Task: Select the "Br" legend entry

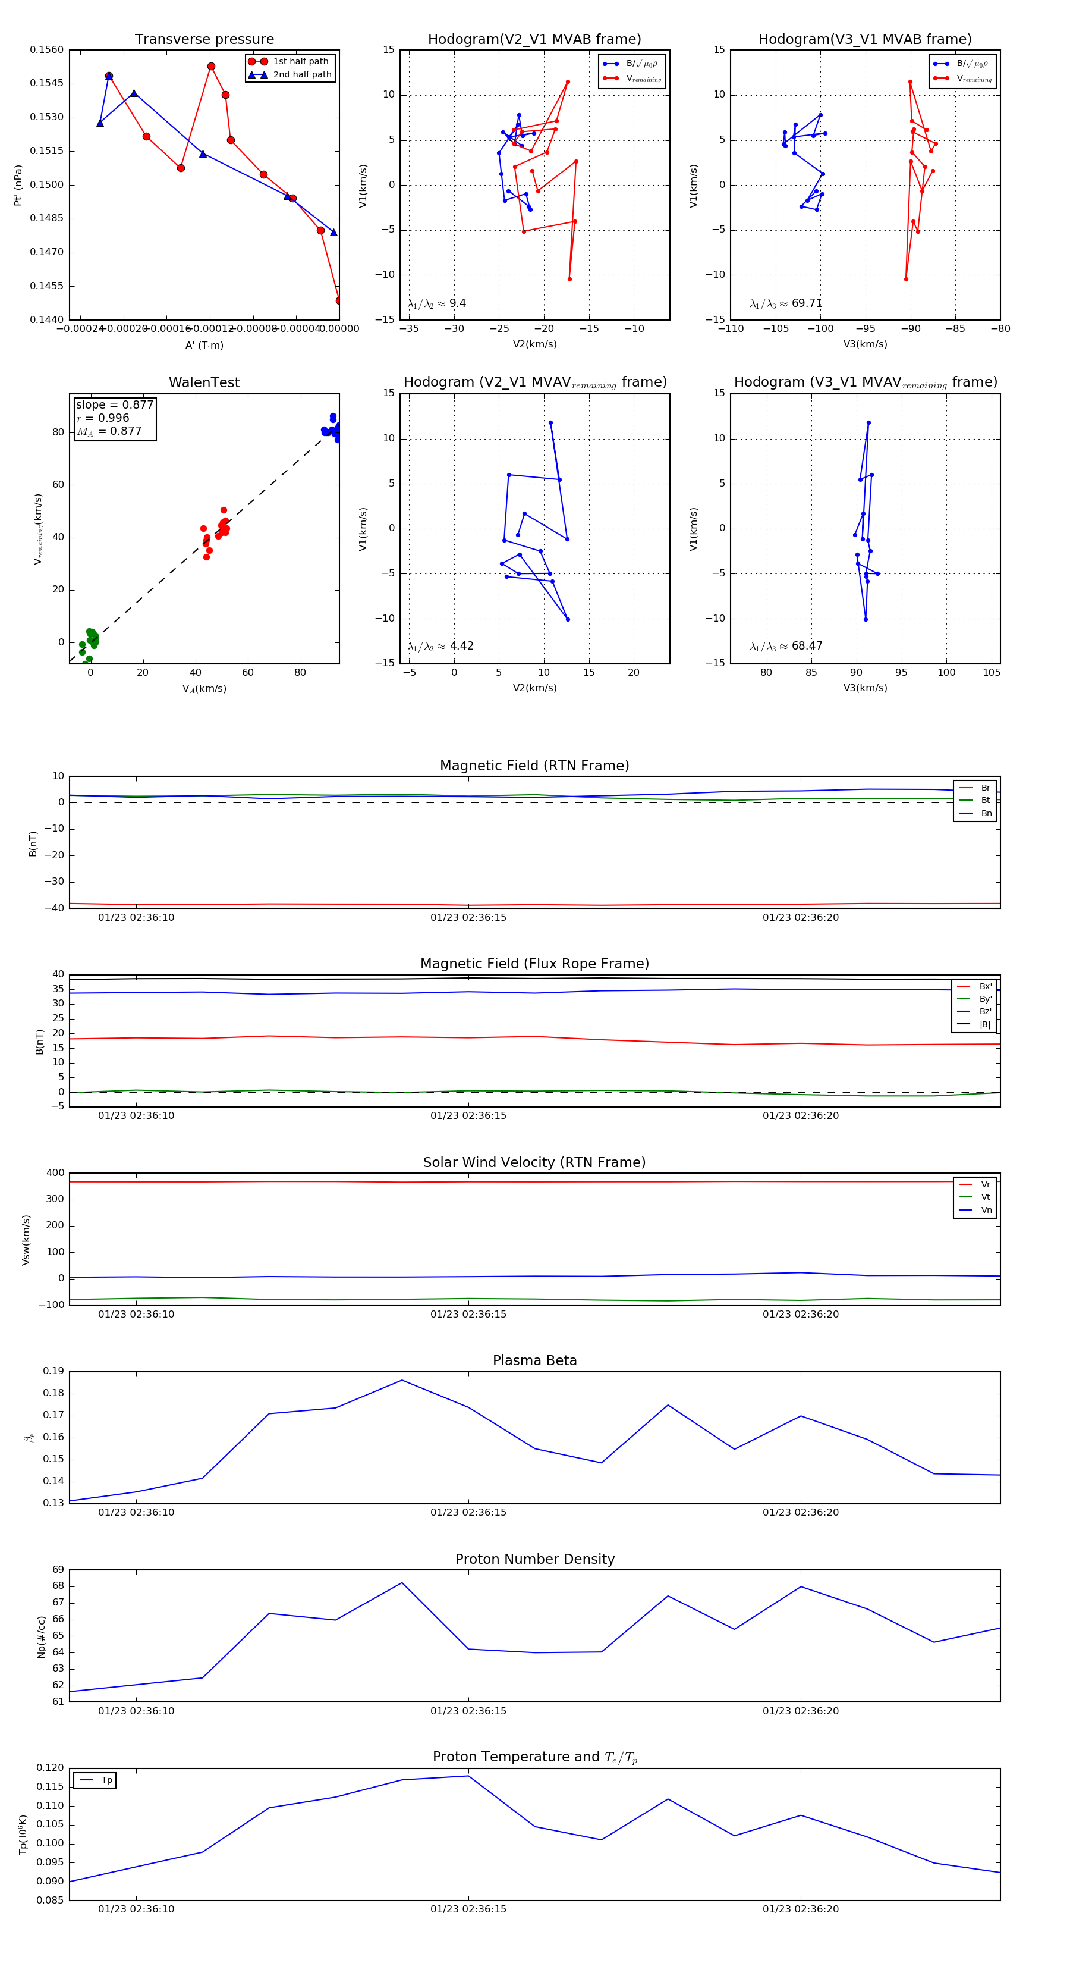Action: 975,788
